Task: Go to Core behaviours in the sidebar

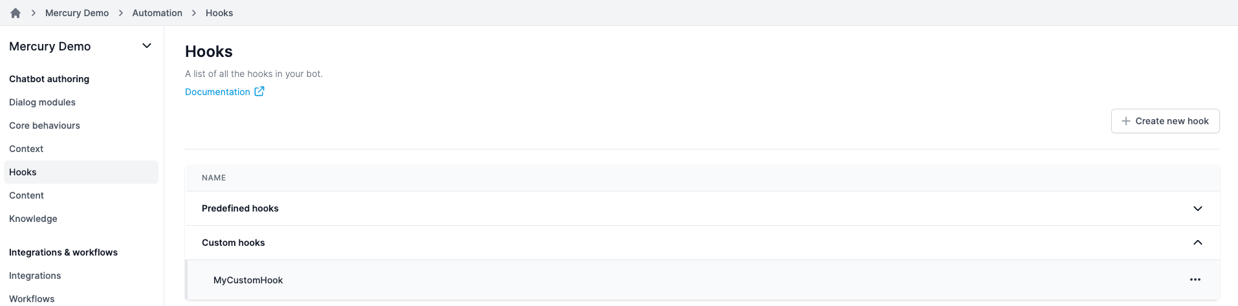Action: coord(45,126)
